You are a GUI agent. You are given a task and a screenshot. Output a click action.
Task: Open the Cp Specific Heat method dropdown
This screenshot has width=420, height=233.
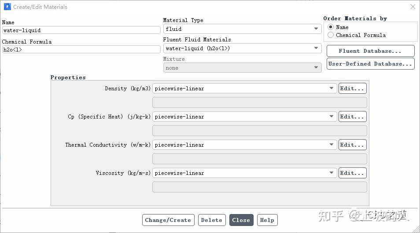244,117
